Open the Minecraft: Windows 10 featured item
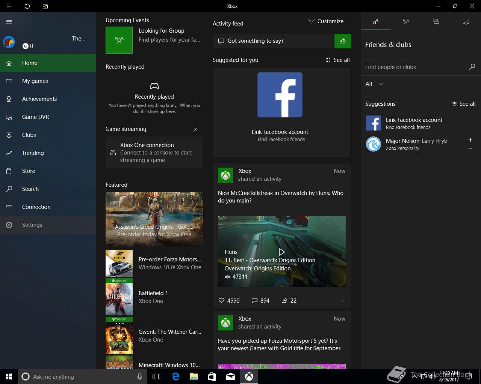481x384 pixels. (154, 362)
